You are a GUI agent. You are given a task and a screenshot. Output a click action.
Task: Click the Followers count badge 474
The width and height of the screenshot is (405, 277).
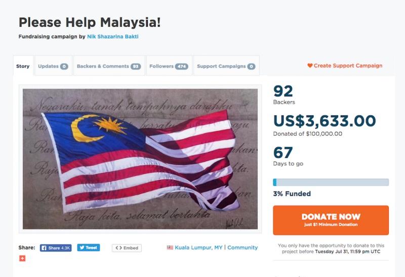182,66
